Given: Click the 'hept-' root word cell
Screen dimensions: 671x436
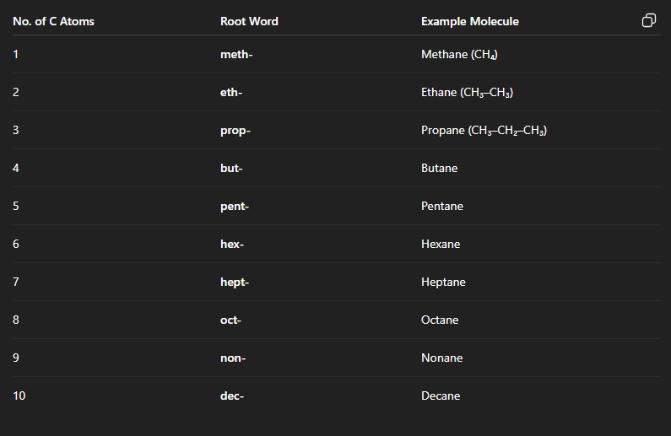Looking at the screenshot, I should [x=235, y=283].
